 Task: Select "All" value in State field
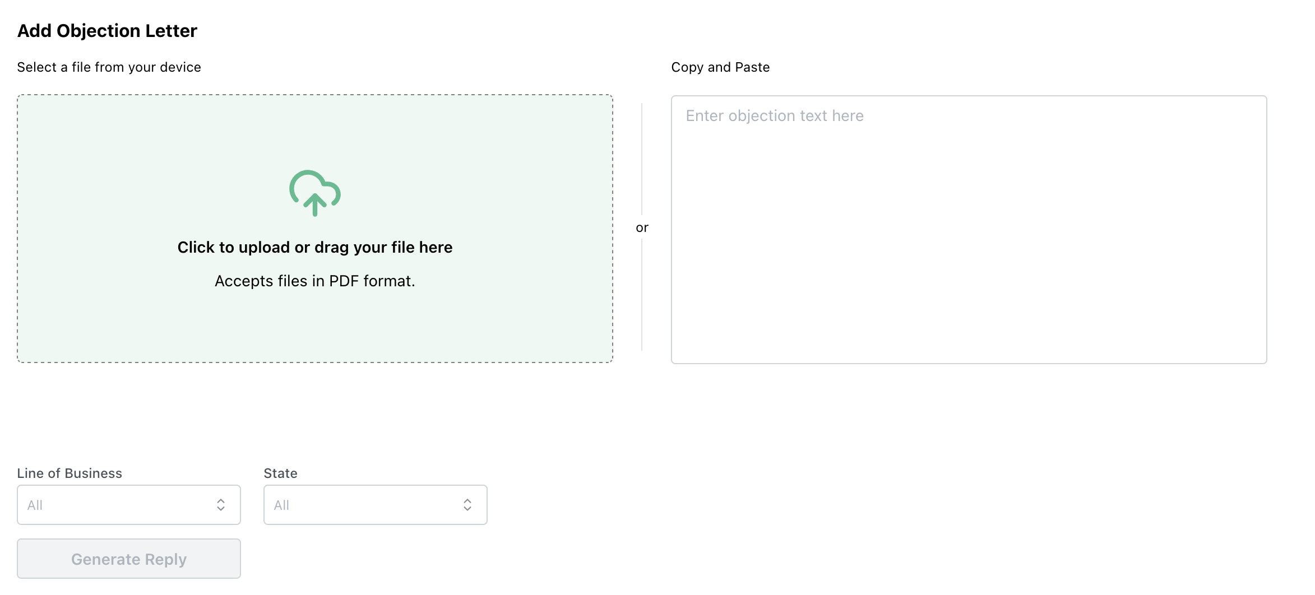(x=281, y=505)
